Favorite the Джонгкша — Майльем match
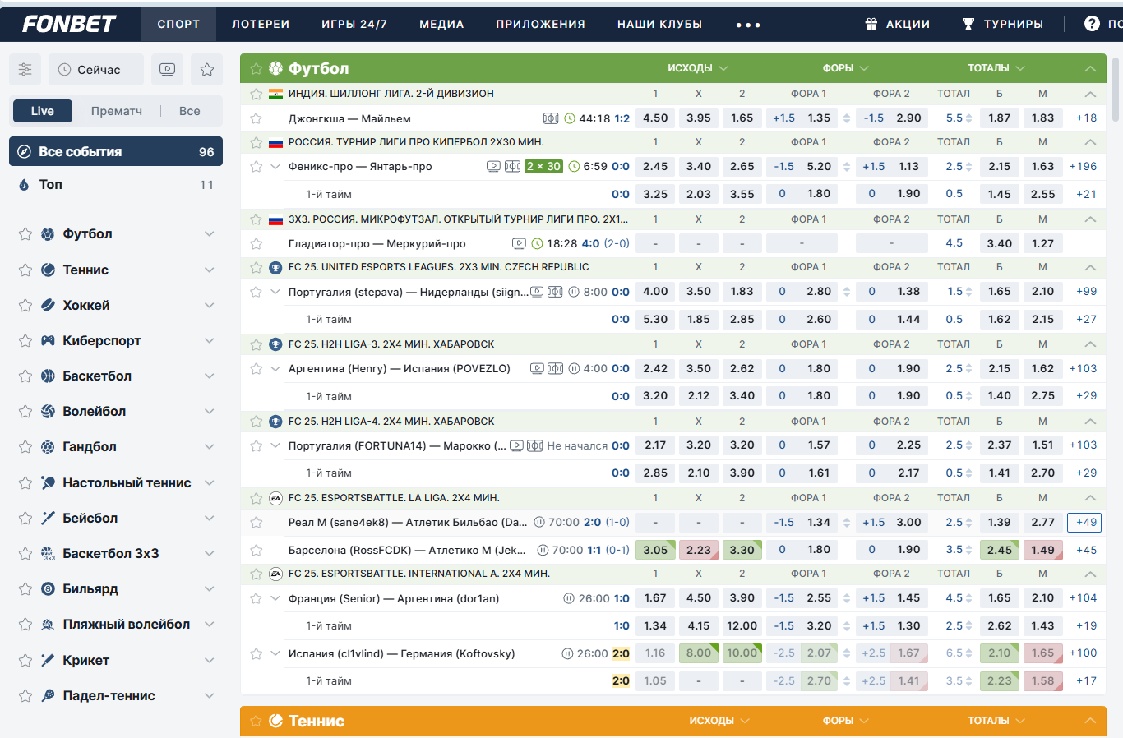 256,118
